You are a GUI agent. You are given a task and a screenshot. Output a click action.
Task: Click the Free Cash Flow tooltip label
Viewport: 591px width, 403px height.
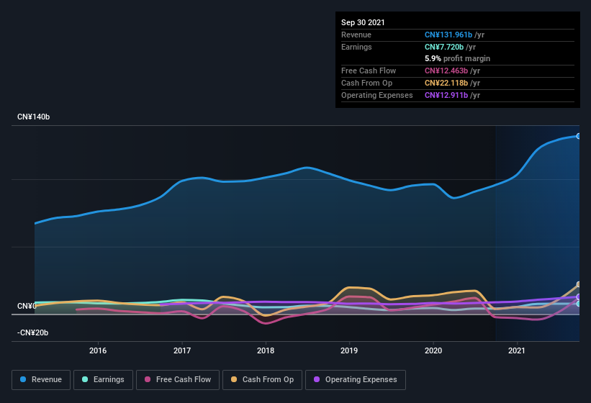coord(369,71)
